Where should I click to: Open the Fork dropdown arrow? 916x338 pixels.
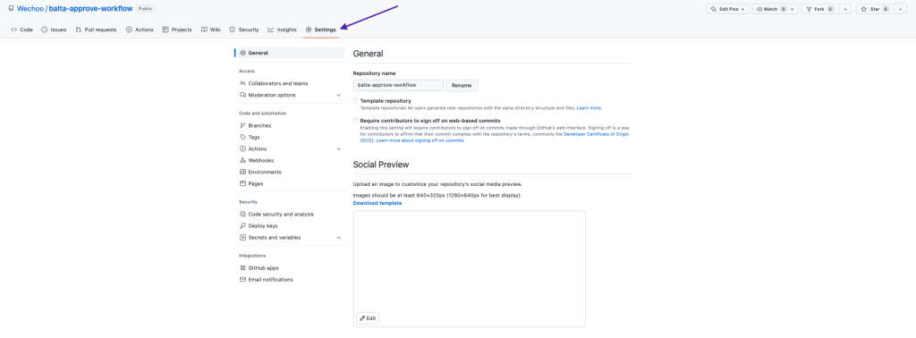[x=846, y=9]
